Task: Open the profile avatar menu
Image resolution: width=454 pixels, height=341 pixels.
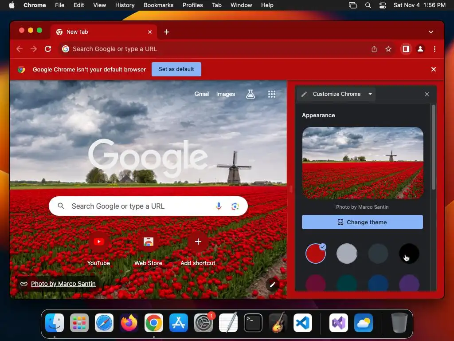Action: (x=420, y=49)
